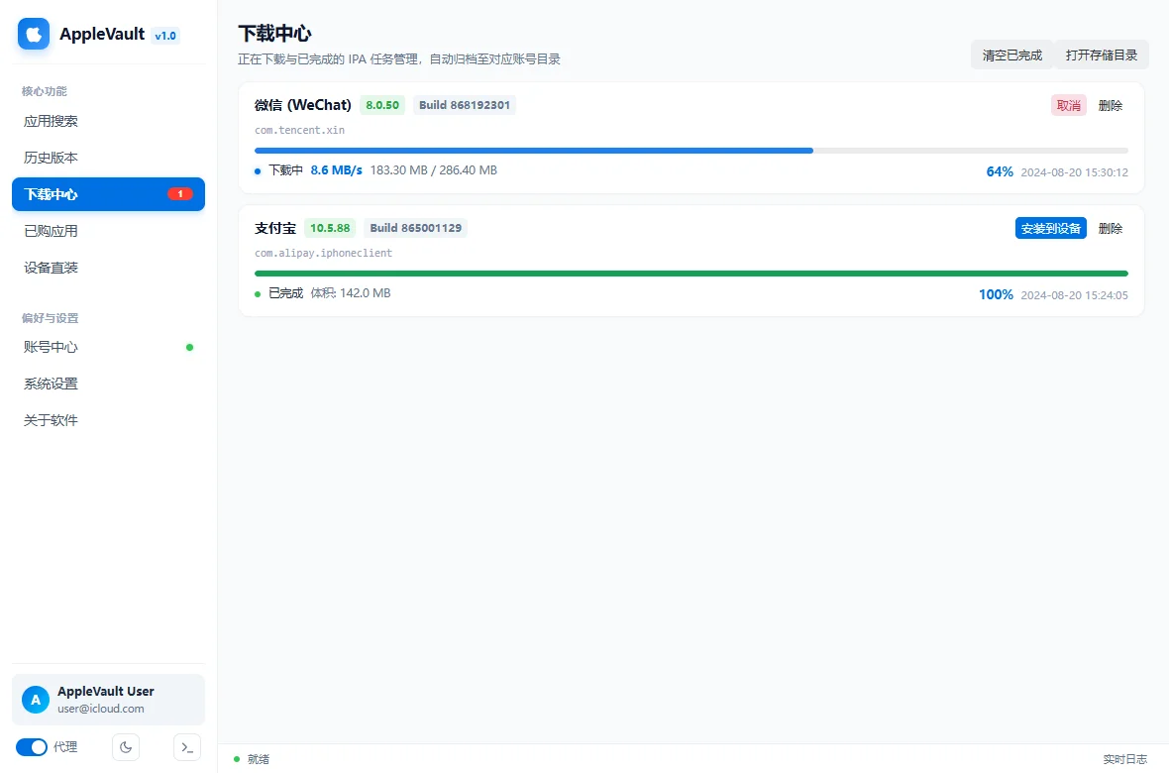
Task: Click the AppleVault apple logo icon
Action: 34,34
